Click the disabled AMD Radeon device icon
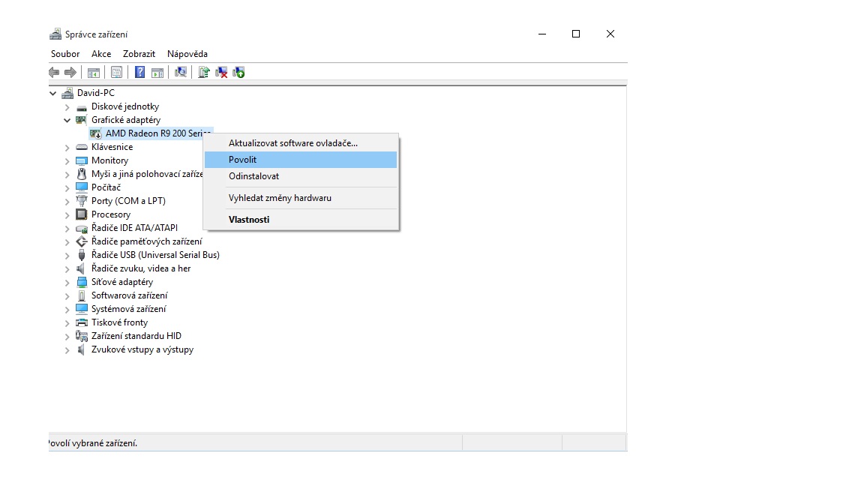Image resolution: width=864 pixels, height=486 pixels. pos(96,133)
